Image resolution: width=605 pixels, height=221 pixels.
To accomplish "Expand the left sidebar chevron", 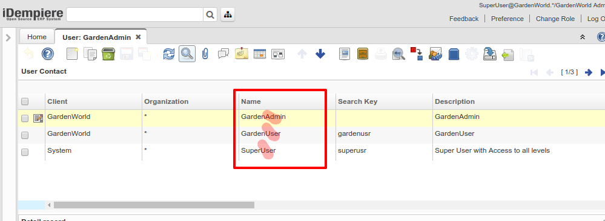I will (x=8, y=37).
